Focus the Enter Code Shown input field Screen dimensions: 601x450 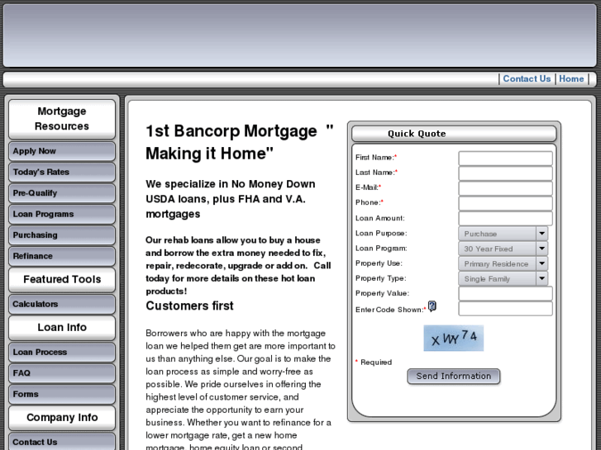(506, 308)
